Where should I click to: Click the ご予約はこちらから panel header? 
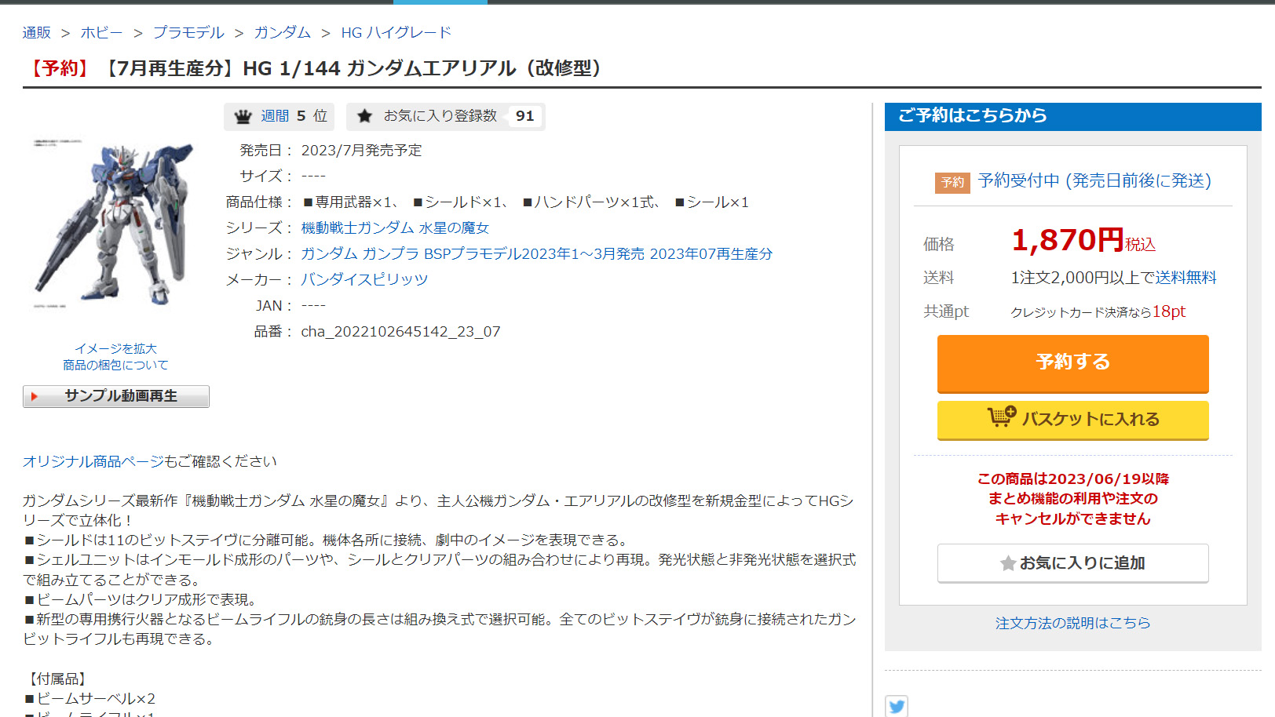(1073, 116)
